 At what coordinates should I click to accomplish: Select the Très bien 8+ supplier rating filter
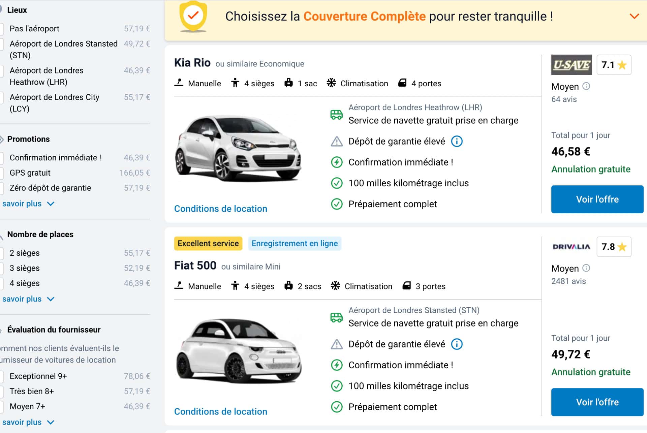tap(1, 391)
